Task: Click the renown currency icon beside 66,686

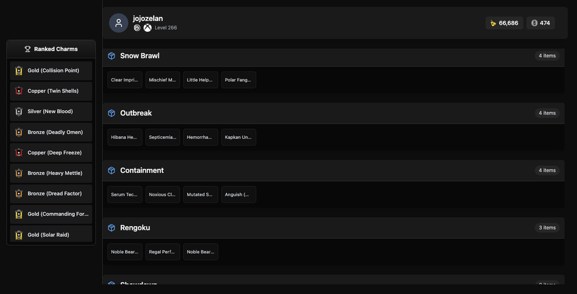Action: (x=493, y=23)
